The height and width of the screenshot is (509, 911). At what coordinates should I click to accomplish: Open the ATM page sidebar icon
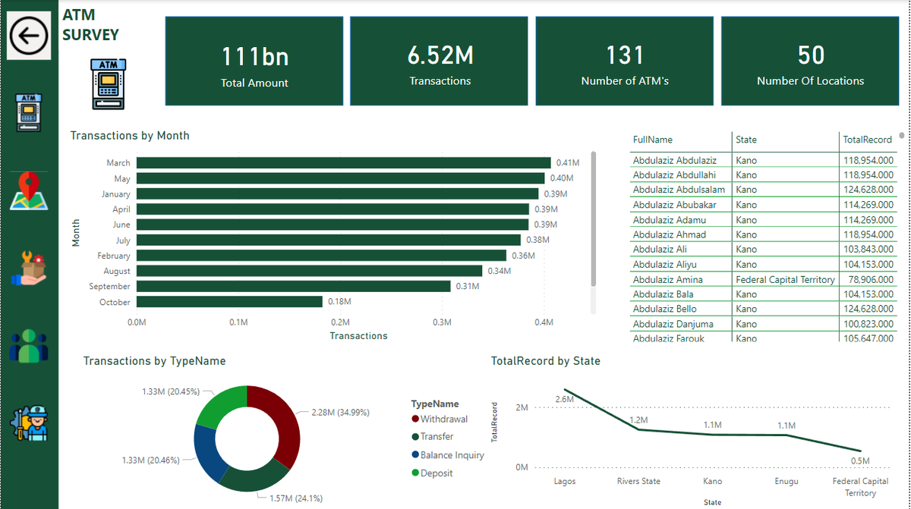[29, 112]
